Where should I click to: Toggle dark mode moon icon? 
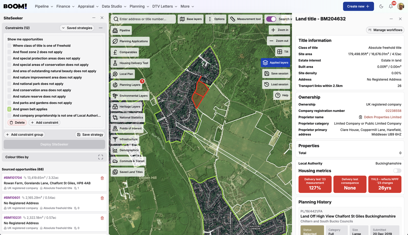coord(381,6)
